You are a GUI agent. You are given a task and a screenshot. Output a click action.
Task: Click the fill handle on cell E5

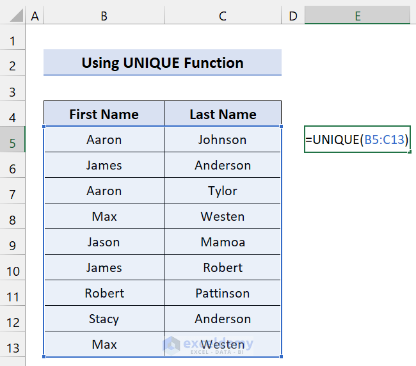410,153
